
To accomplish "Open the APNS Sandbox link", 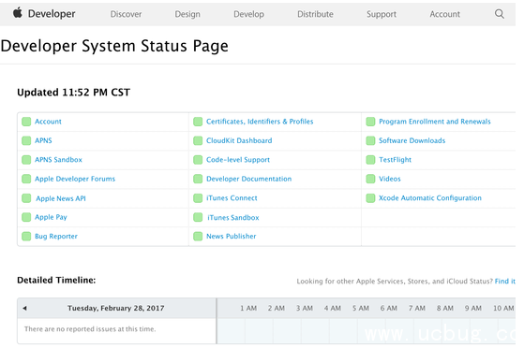I will coord(58,160).
